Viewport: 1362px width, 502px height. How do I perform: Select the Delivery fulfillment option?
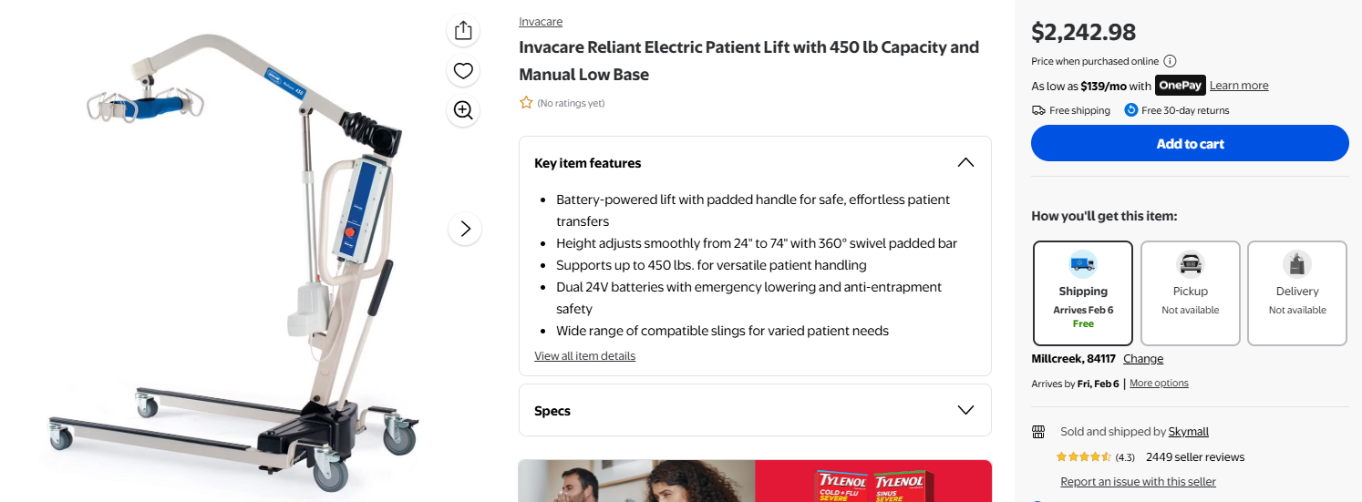tap(1296, 293)
